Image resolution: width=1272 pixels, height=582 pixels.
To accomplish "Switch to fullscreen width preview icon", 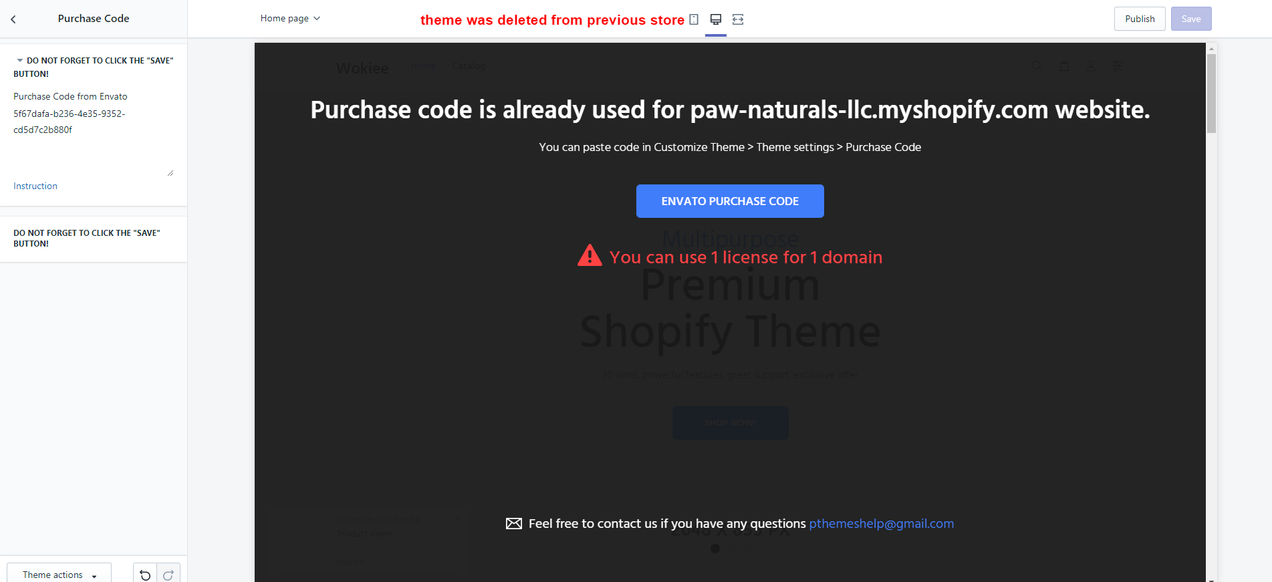I will coord(738,19).
